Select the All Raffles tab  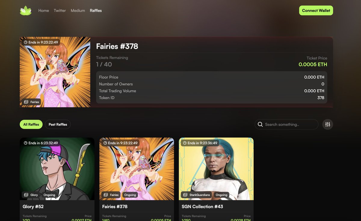coord(31,124)
